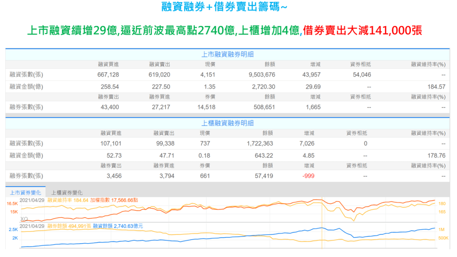Toggle the 融資餘額 2,740.63億元 legend series
The height and width of the screenshot is (257, 457).
tap(118, 226)
